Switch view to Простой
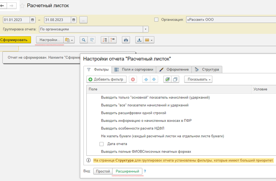This screenshot has width=276, height=181. tap(103, 171)
